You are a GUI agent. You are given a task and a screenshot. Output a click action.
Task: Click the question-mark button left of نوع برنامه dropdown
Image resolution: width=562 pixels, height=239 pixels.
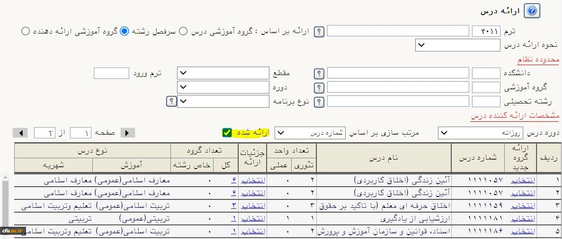pos(171,102)
